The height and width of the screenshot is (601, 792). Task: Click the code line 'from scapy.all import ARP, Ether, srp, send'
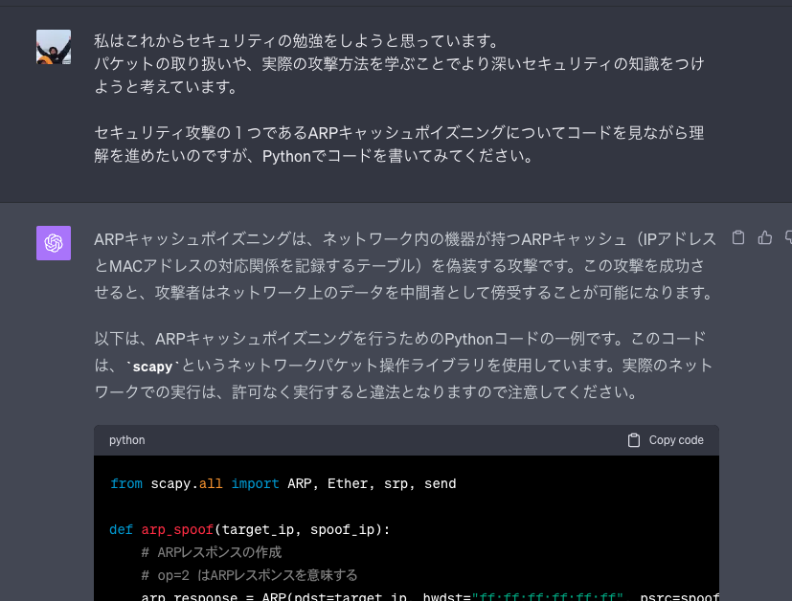283,484
